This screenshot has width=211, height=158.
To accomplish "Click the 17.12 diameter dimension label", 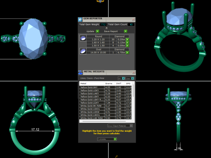I will click(35, 129).
